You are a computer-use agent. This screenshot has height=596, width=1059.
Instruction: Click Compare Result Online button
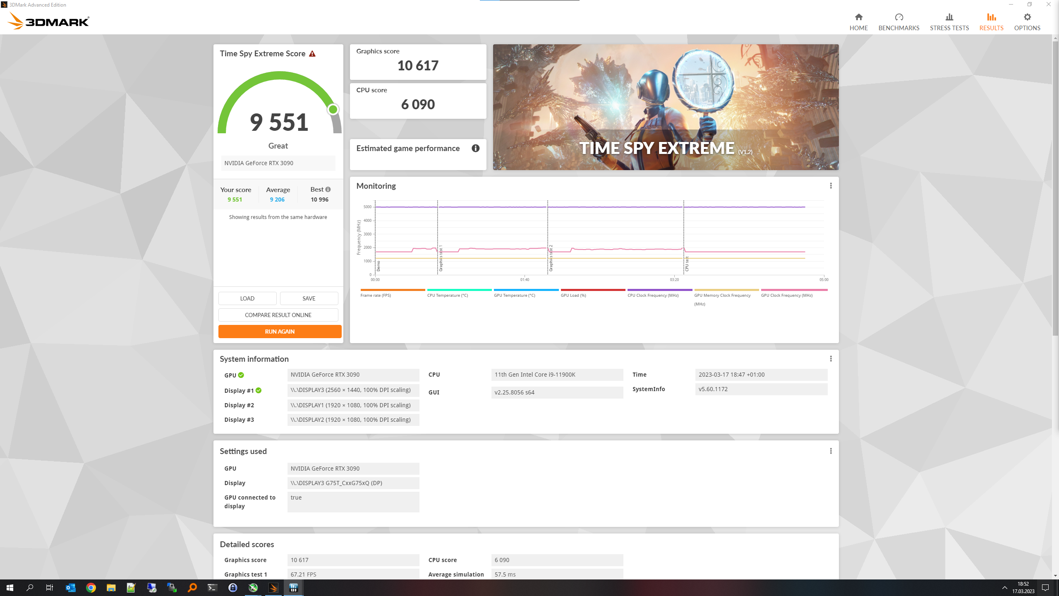click(278, 315)
